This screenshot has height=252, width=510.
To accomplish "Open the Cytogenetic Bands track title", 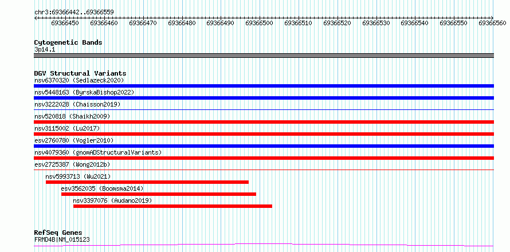I will 68,42.
